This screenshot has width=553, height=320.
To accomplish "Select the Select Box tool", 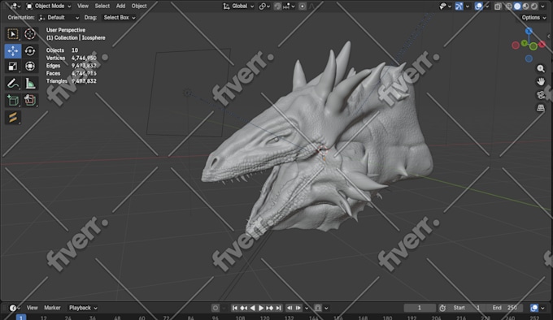I will point(13,34).
